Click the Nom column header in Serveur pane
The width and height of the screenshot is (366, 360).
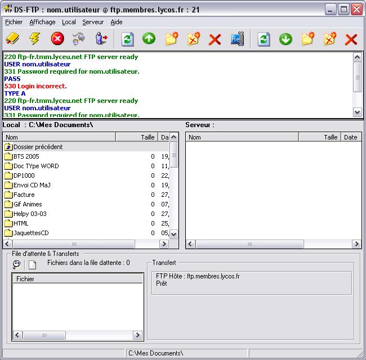pyautogui.click(x=242, y=137)
